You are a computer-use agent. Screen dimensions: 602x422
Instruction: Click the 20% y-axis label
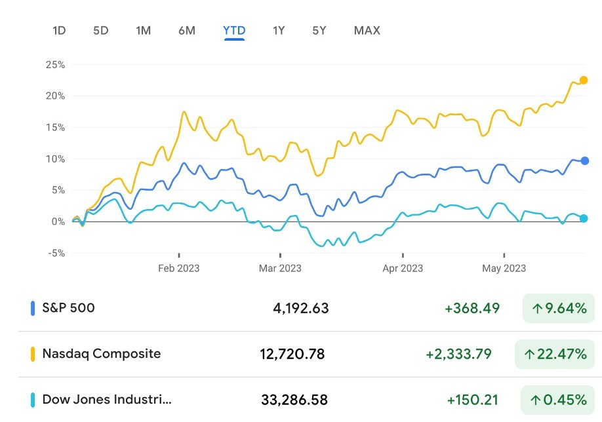tap(55, 96)
